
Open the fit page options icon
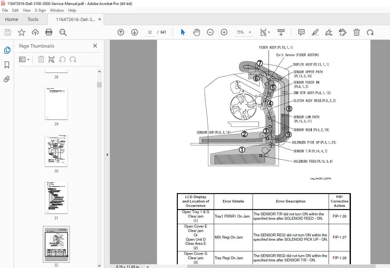(x=265, y=32)
